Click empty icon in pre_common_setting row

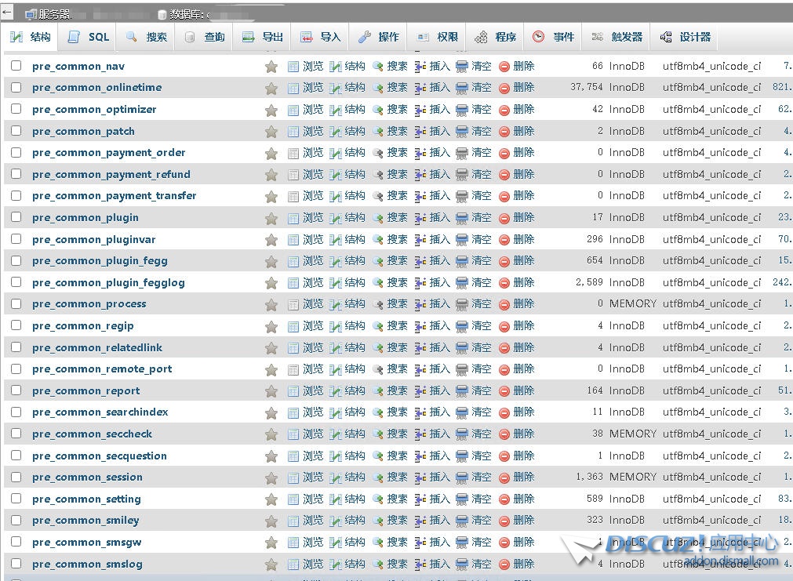pyautogui.click(x=462, y=499)
